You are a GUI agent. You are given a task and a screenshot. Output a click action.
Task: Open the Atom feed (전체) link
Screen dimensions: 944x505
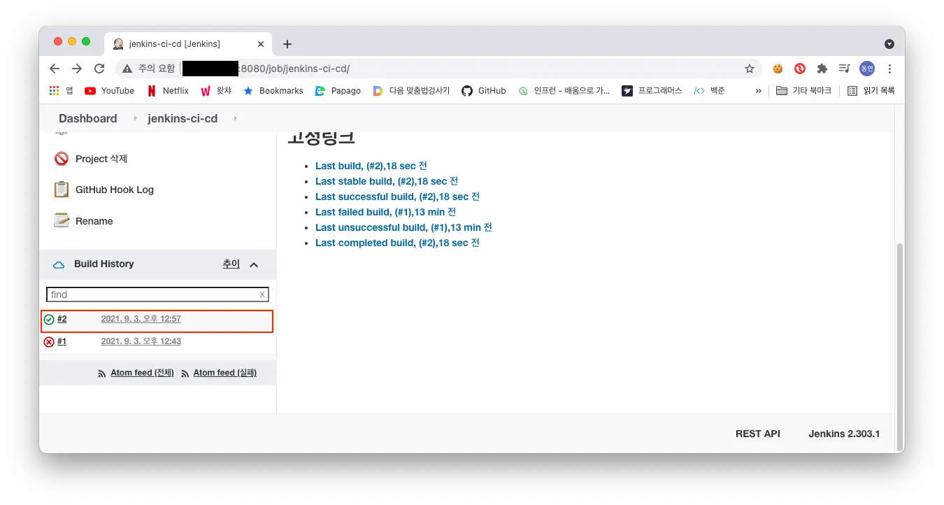(x=142, y=373)
